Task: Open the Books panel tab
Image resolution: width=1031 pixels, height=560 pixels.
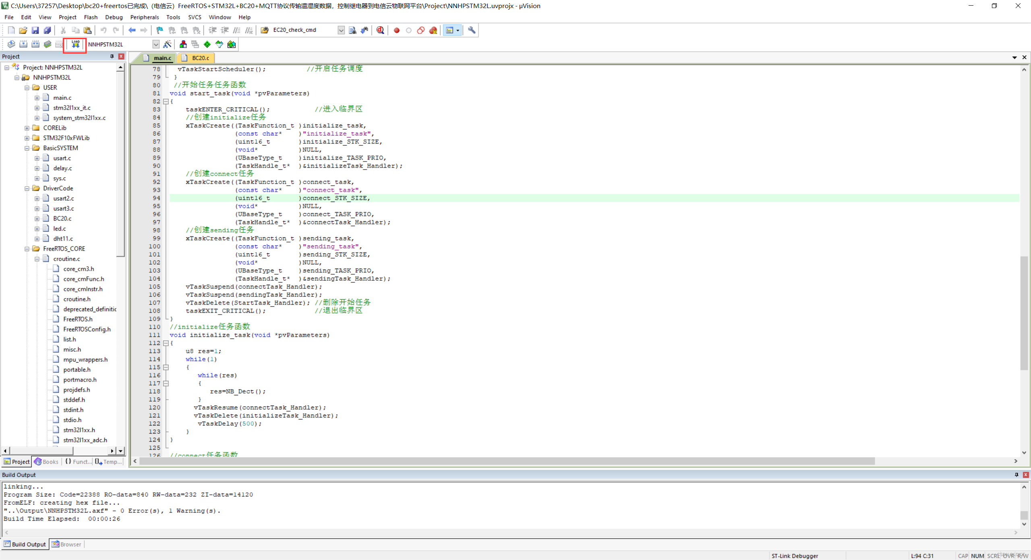Action: [x=46, y=462]
